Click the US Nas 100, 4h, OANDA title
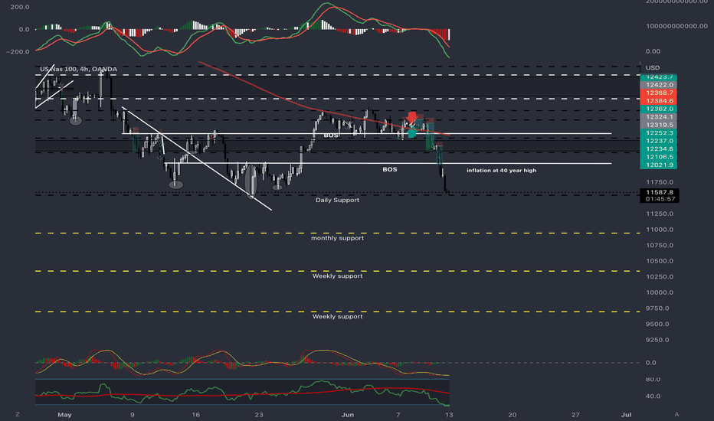714x421 pixels. tap(78, 69)
